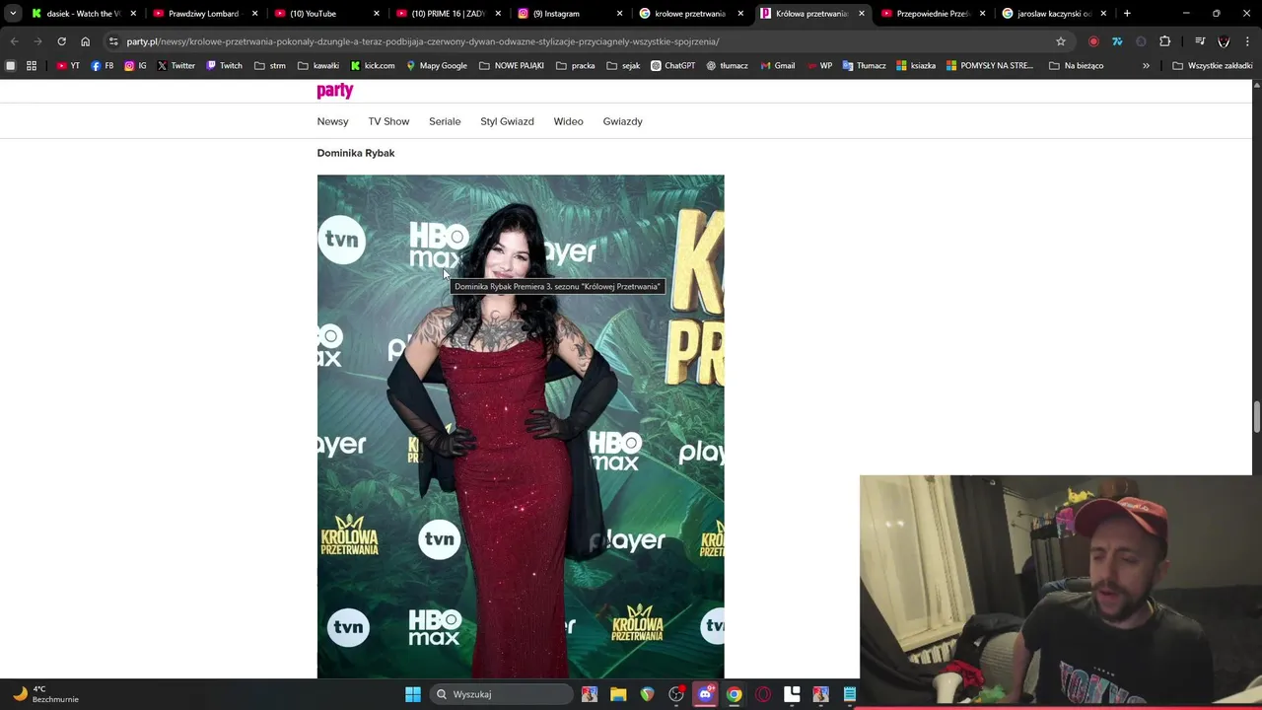The height and width of the screenshot is (710, 1262).
Task: Open the Seriale section
Action: [x=445, y=121]
